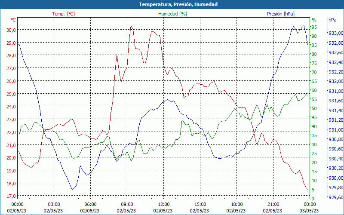344x215 pixels.
Task: Click the 18:00 time axis label
Action: [x=237, y=205]
